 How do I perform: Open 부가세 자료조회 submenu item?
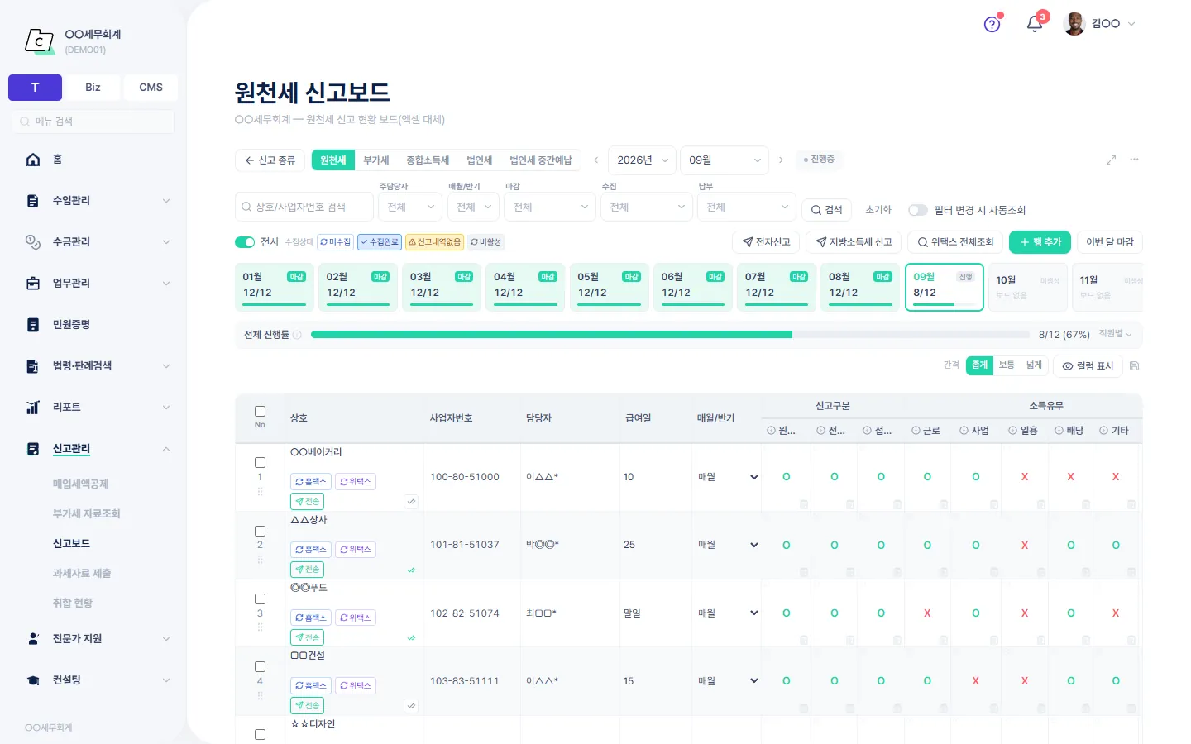click(x=87, y=513)
